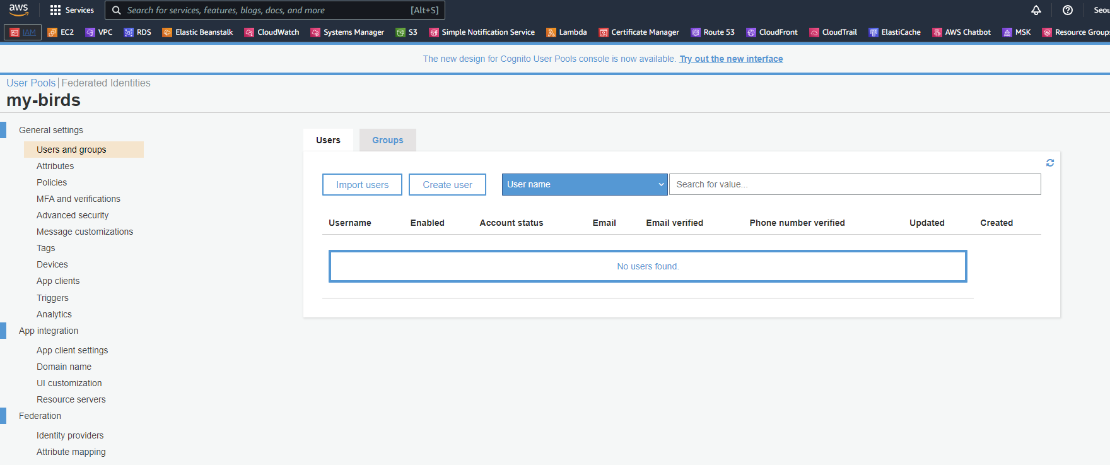Open the IAM bookmark shortcut
The height and width of the screenshot is (465, 1110).
click(x=23, y=32)
